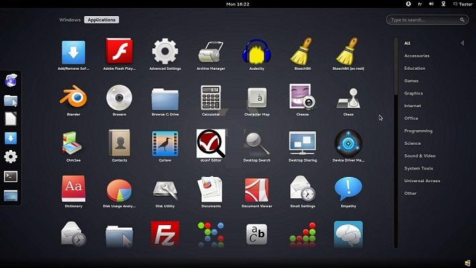Image resolution: width=476 pixels, height=268 pixels.
Task: Filter by System Tools category
Action: [418, 168]
